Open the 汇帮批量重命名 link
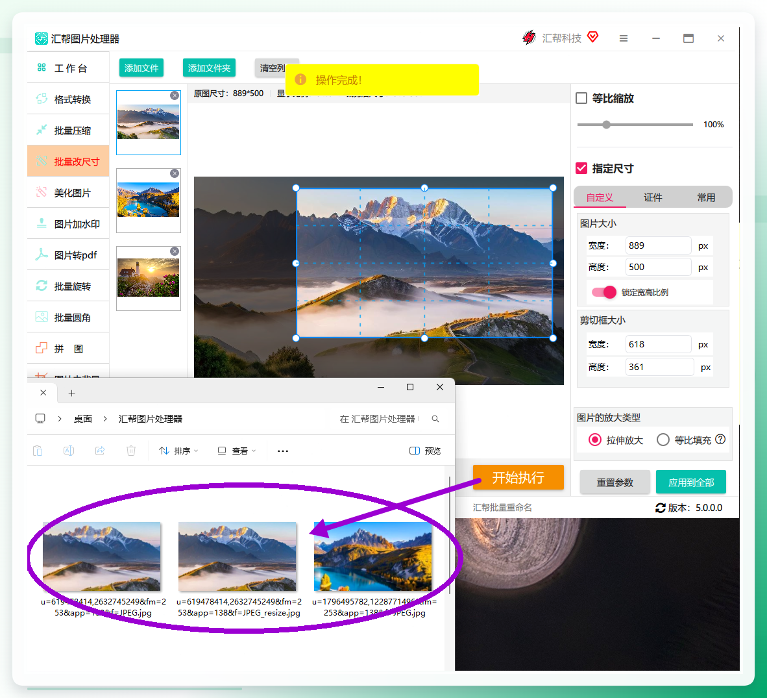Viewport: 767px width, 698px height. (x=502, y=508)
